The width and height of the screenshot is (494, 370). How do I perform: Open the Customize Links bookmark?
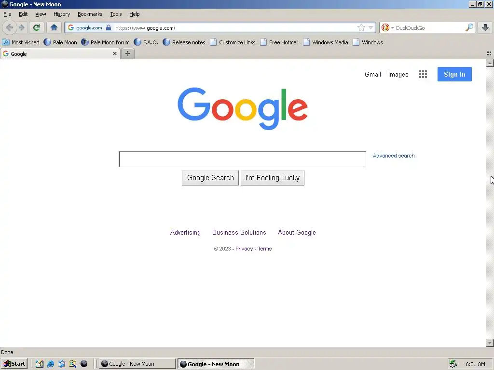click(x=233, y=42)
